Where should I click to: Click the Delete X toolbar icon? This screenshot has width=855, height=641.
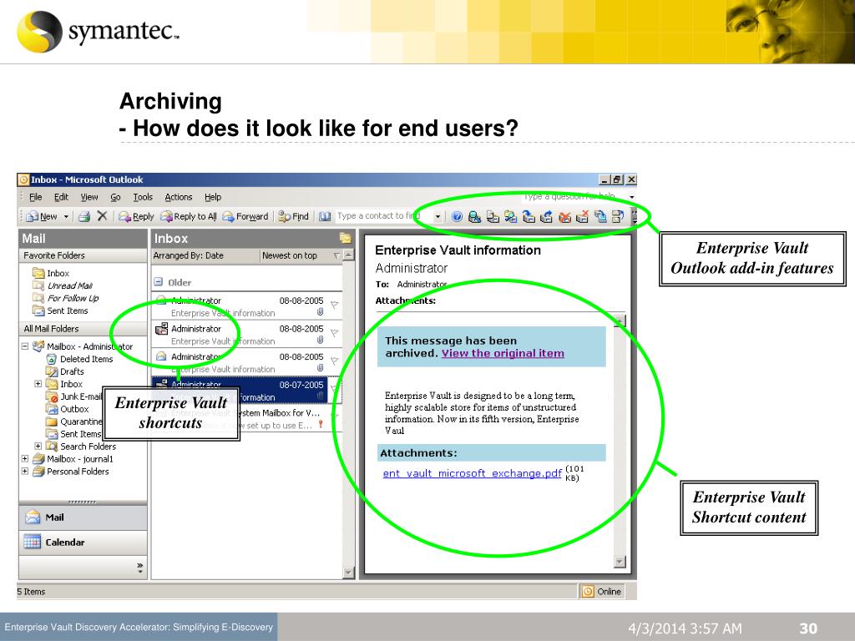tap(102, 216)
